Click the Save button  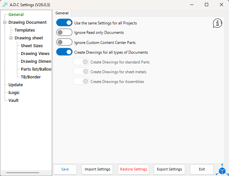[x=65, y=169]
